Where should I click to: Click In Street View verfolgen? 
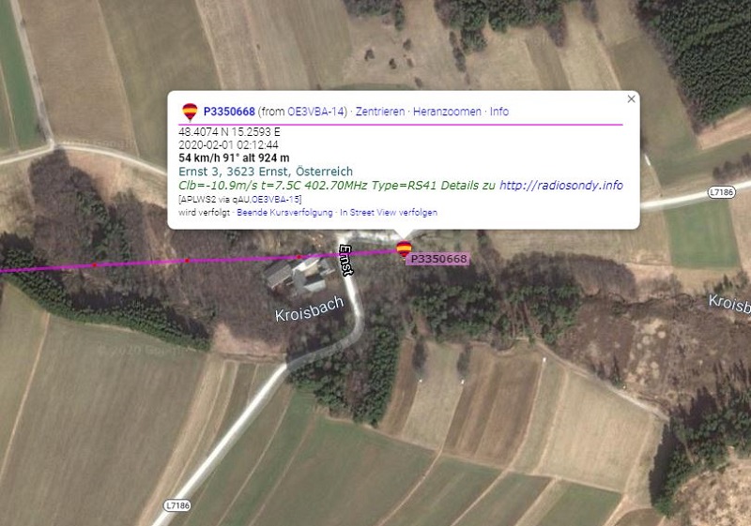pos(389,212)
